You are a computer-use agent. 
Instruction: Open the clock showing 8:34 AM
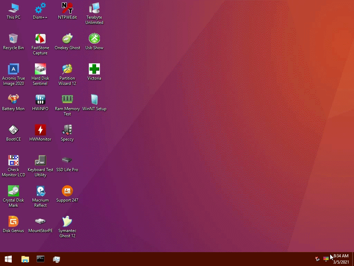341,259
